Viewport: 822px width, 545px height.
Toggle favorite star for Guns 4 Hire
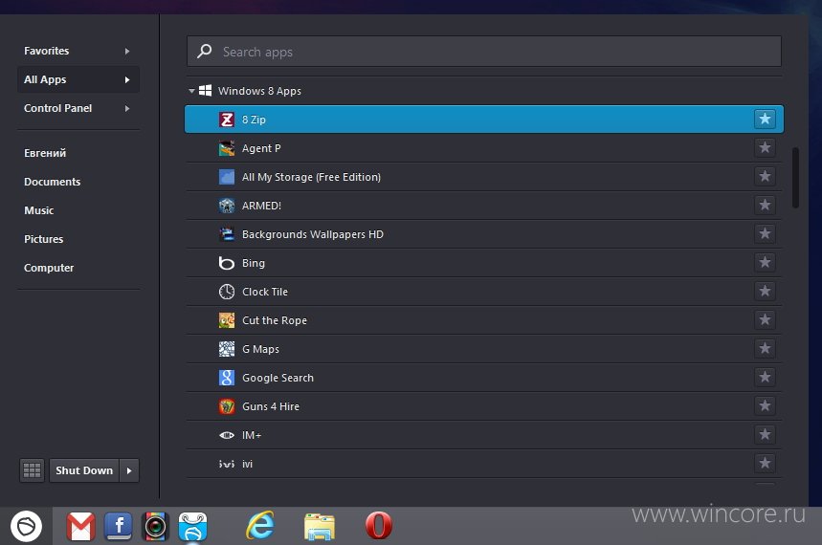point(765,405)
